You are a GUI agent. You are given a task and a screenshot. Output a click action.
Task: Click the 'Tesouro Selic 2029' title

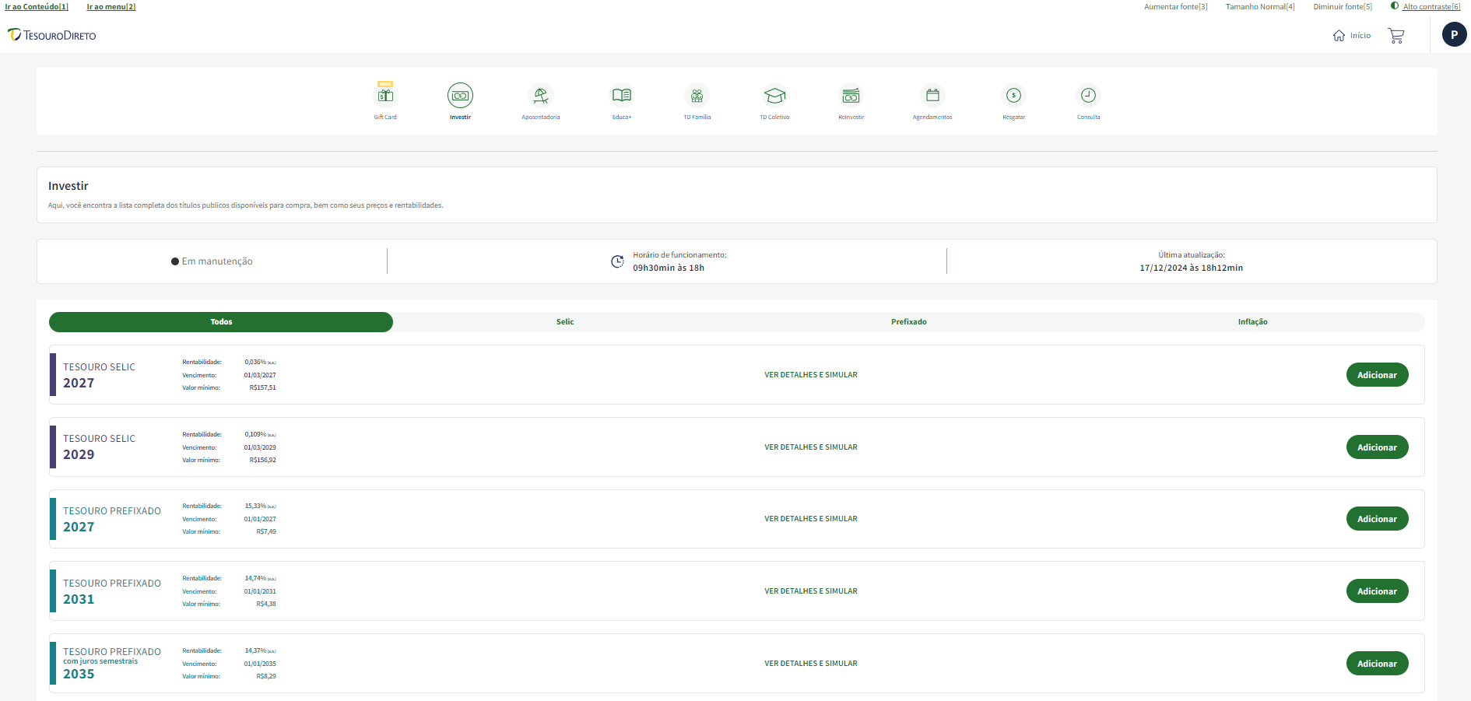pos(99,447)
